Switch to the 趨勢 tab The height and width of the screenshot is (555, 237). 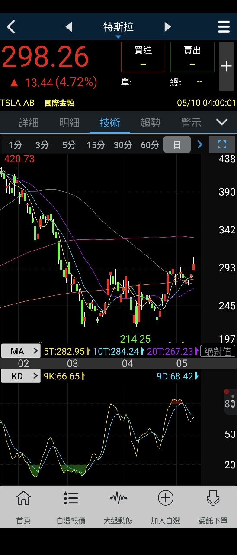(151, 123)
